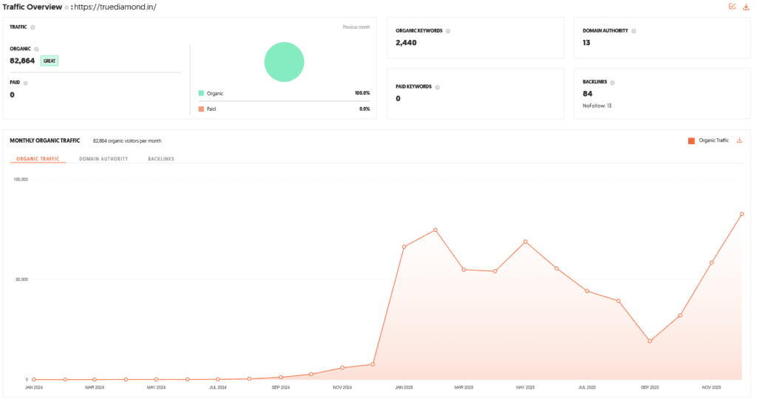Click the Organic Traffic legend label

pos(713,140)
